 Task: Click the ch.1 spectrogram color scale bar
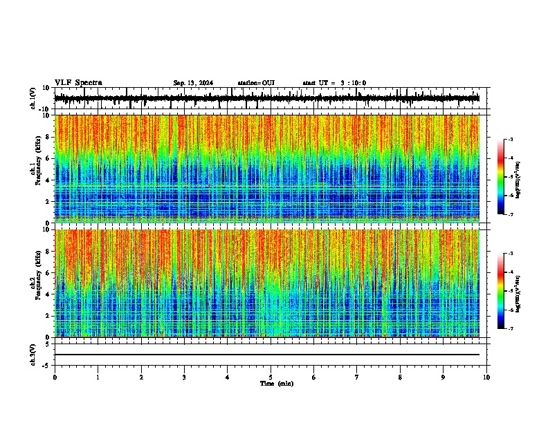point(500,177)
